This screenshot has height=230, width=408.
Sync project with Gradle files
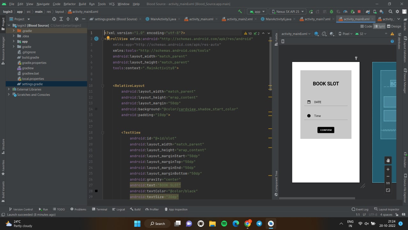pos(368,11)
